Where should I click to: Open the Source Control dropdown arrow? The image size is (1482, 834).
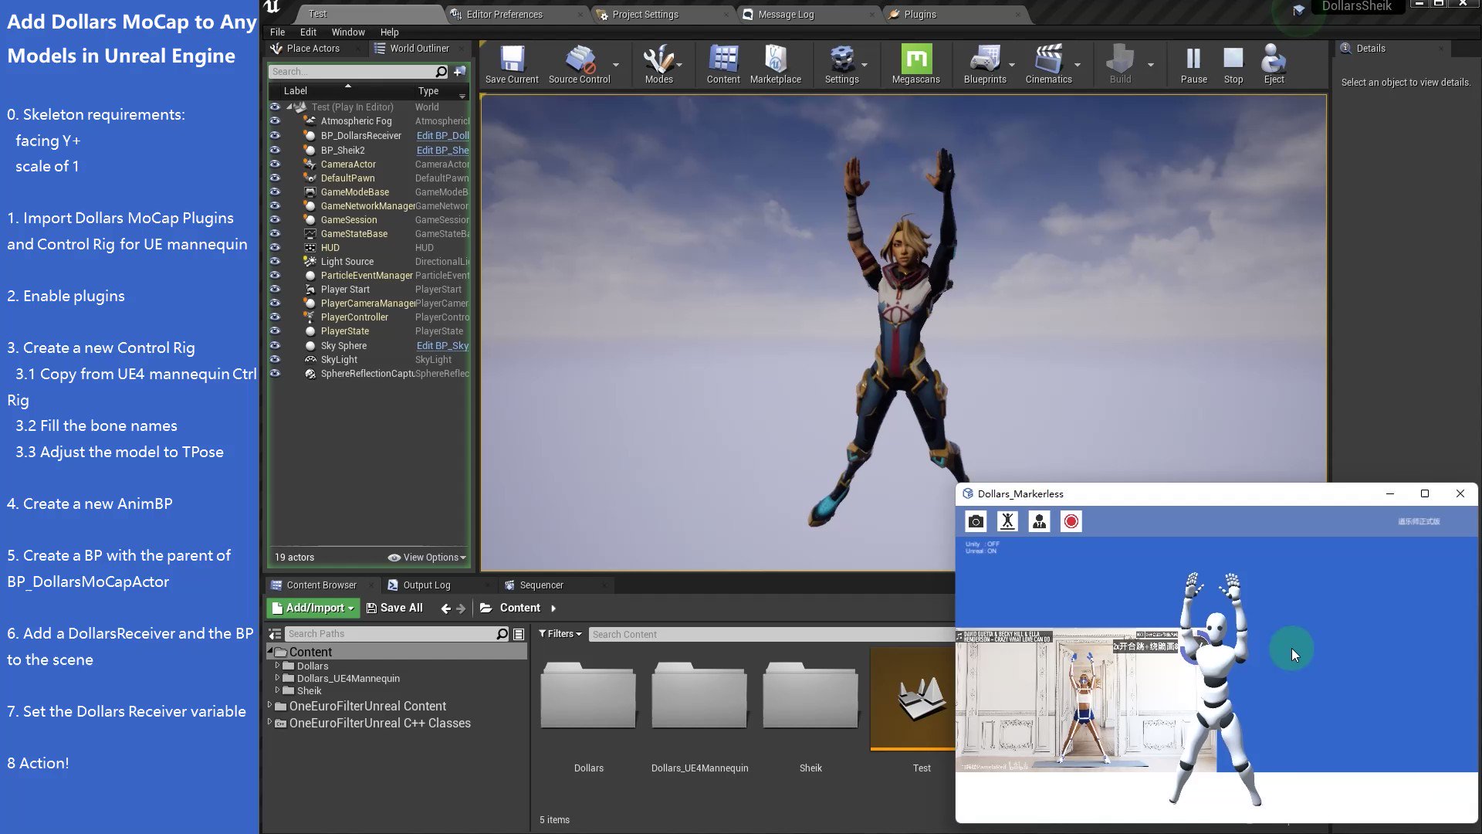point(616,65)
